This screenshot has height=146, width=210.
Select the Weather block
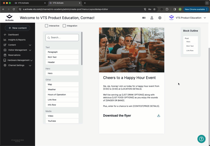[x=62, y=89]
